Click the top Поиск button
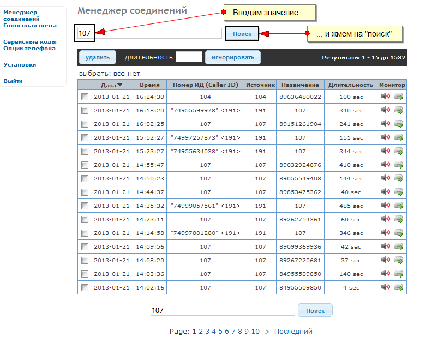This screenshot has height=349, width=426. [242, 34]
